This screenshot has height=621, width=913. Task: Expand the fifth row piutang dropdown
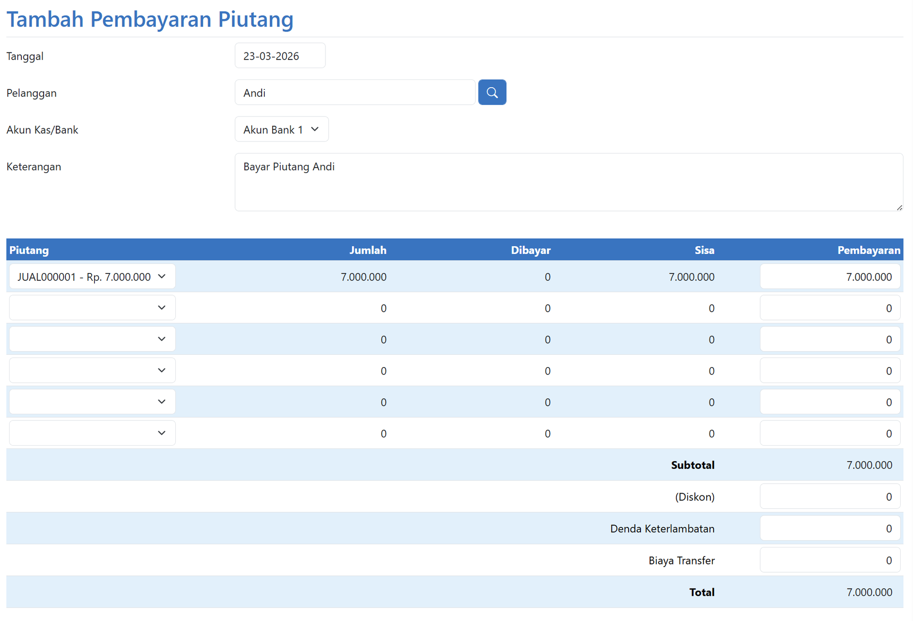pyautogui.click(x=92, y=402)
